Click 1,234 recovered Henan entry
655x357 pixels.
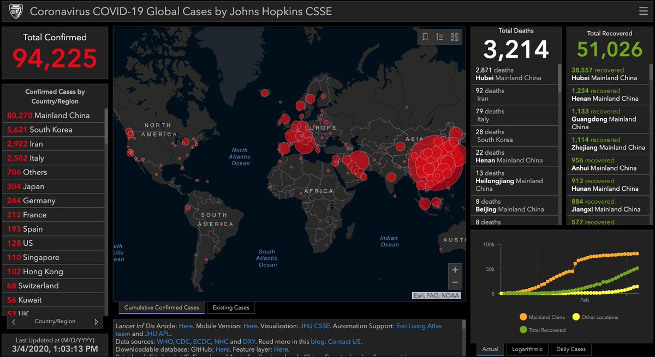click(608, 95)
